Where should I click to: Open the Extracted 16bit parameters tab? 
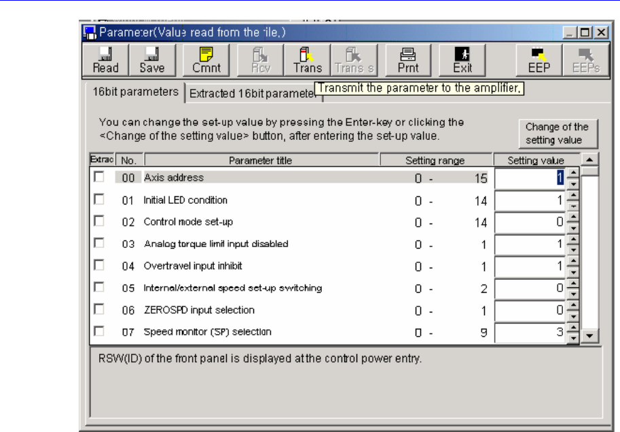(x=252, y=94)
